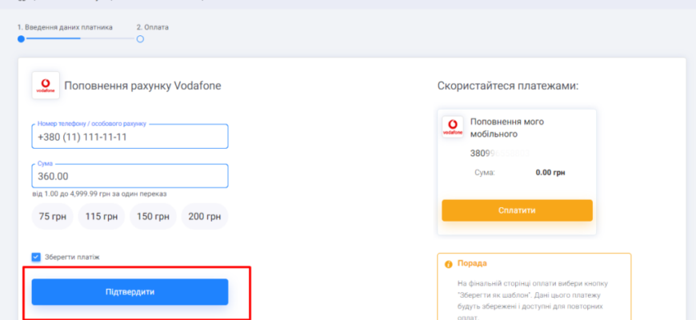Click the Поповнення мого мобільного card title
Image resolution: width=696 pixels, height=320 pixels.
(507, 128)
